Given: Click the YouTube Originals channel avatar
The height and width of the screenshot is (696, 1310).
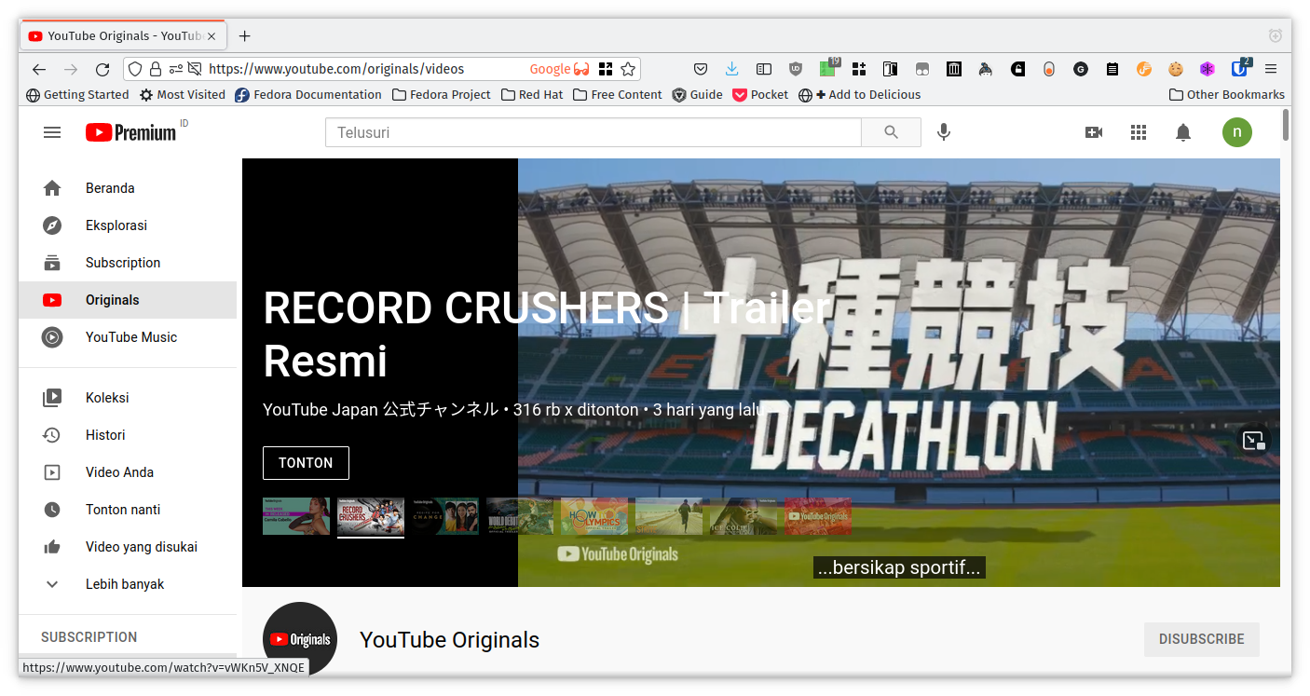Looking at the screenshot, I should (x=300, y=638).
